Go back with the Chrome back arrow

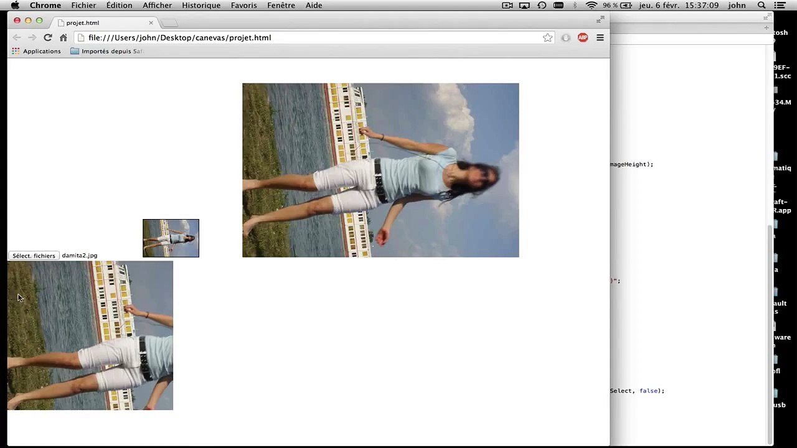[x=17, y=38]
